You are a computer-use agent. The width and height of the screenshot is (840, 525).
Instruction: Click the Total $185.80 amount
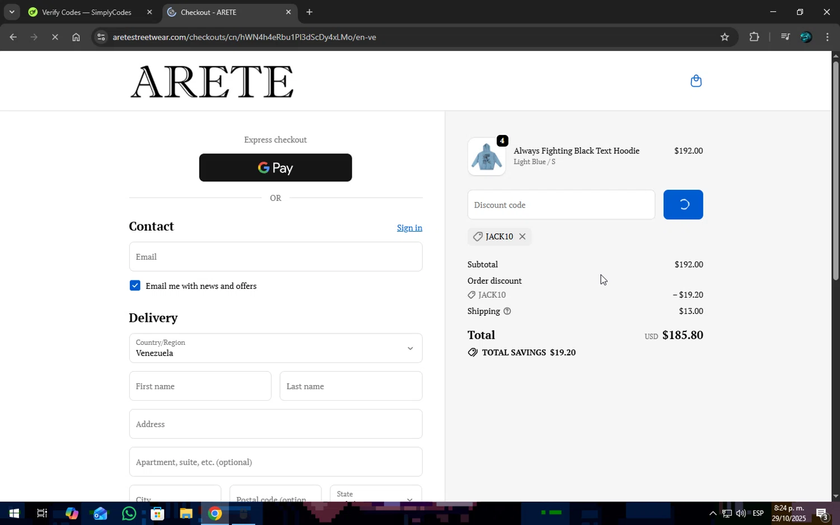pos(683,335)
